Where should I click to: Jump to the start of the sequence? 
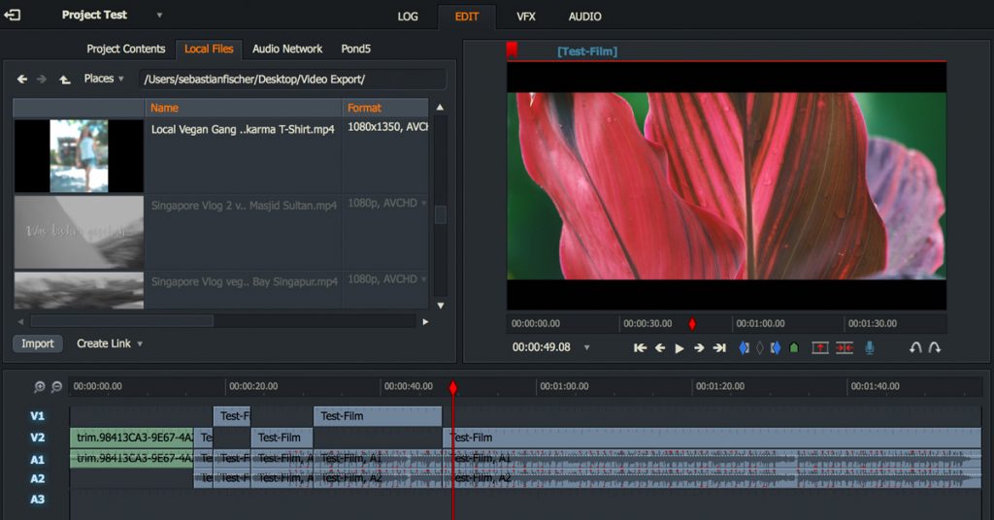click(x=641, y=347)
